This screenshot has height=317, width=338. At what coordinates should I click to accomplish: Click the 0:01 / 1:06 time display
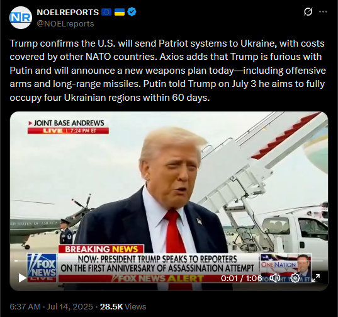tap(242, 278)
